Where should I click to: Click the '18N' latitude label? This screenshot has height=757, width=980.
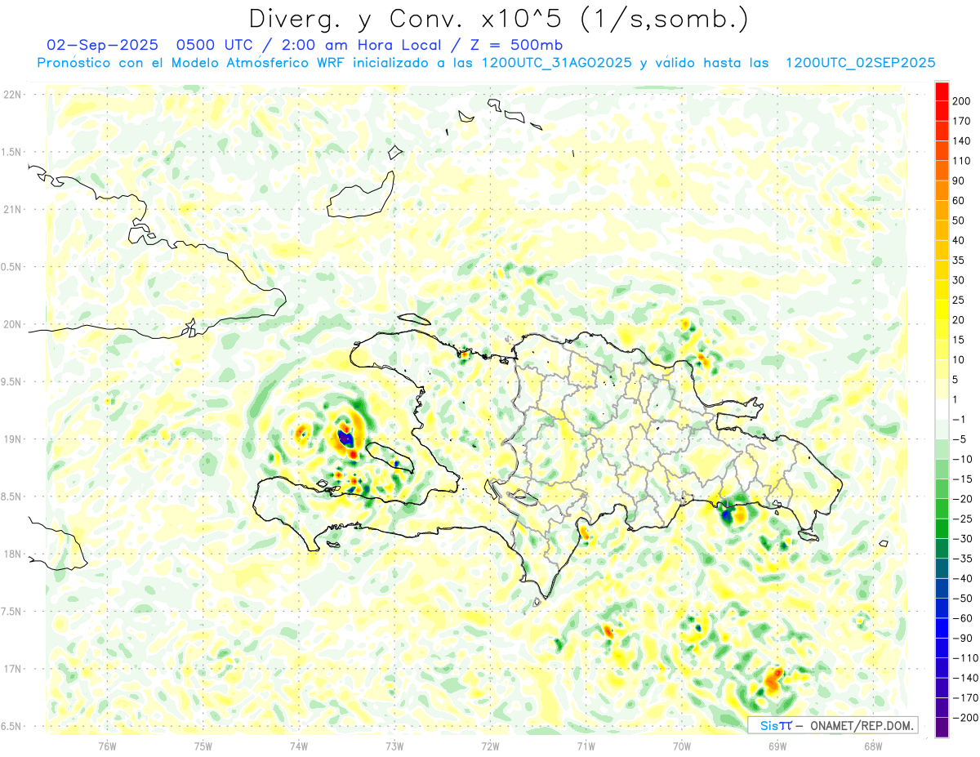click(12, 554)
